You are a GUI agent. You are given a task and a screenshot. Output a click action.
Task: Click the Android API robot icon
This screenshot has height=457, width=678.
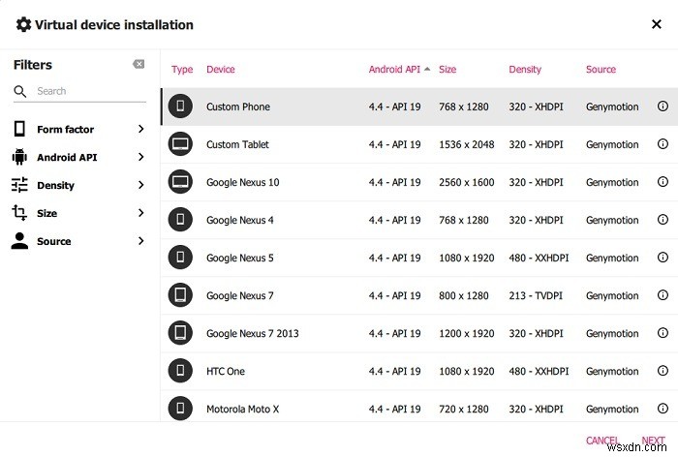click(x=19, y=157)
